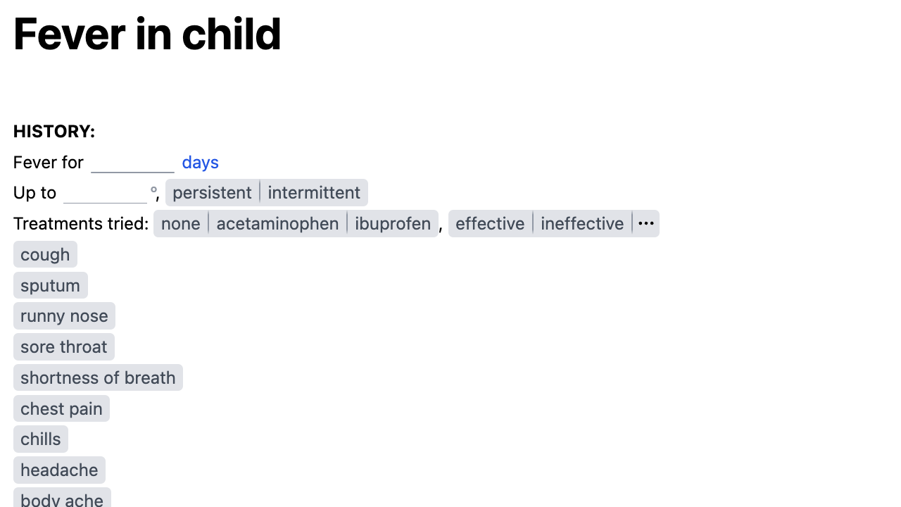This screenshot has height=507, width=901.
Task: Mark treatment as "ineffective"
Action: (582, 223)
